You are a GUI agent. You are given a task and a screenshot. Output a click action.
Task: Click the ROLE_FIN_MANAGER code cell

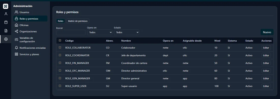pyautogui.click(x=77, y=63)
